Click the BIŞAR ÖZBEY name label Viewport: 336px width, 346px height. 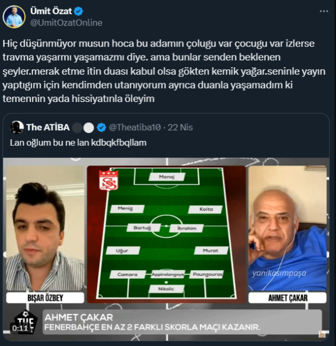point(45,298)
